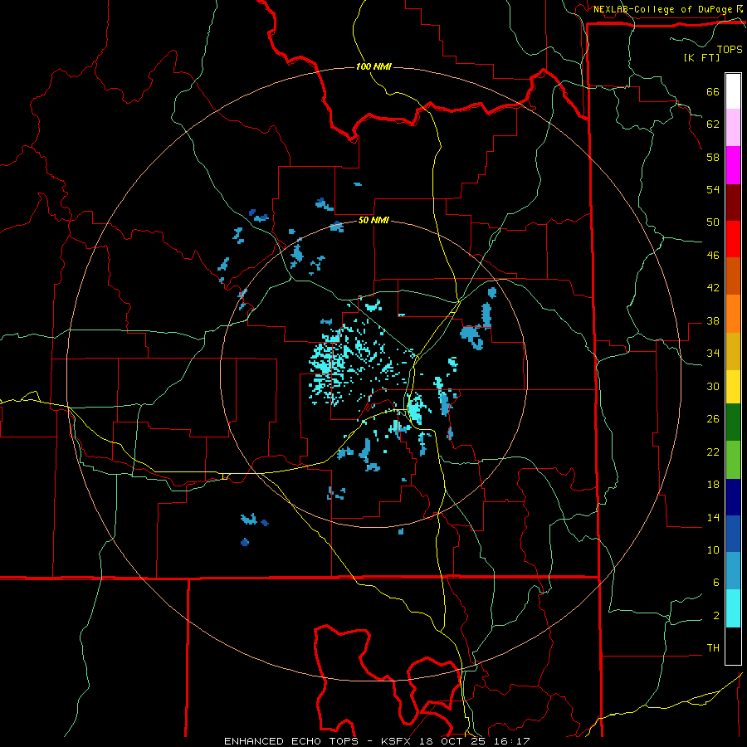Click the '[K FT]' units label
The image size is (747, 747).
tap(701, 57)
